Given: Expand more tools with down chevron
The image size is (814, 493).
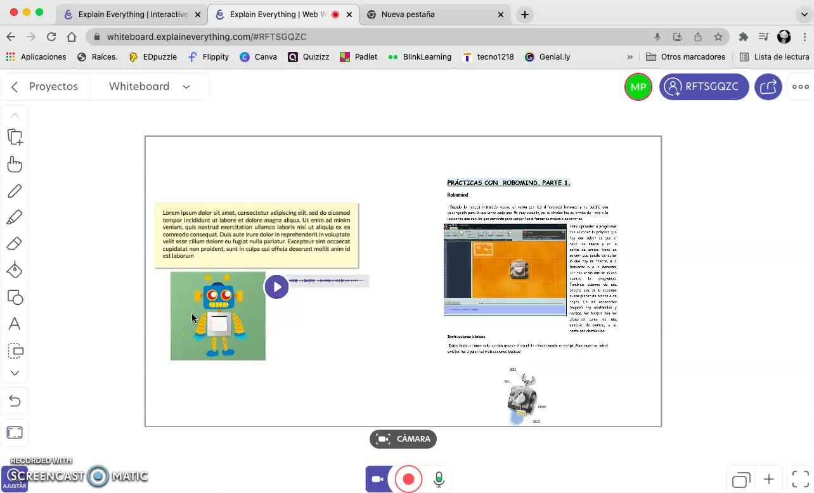Looking at the screenshot, I should [x=15, y=373].
